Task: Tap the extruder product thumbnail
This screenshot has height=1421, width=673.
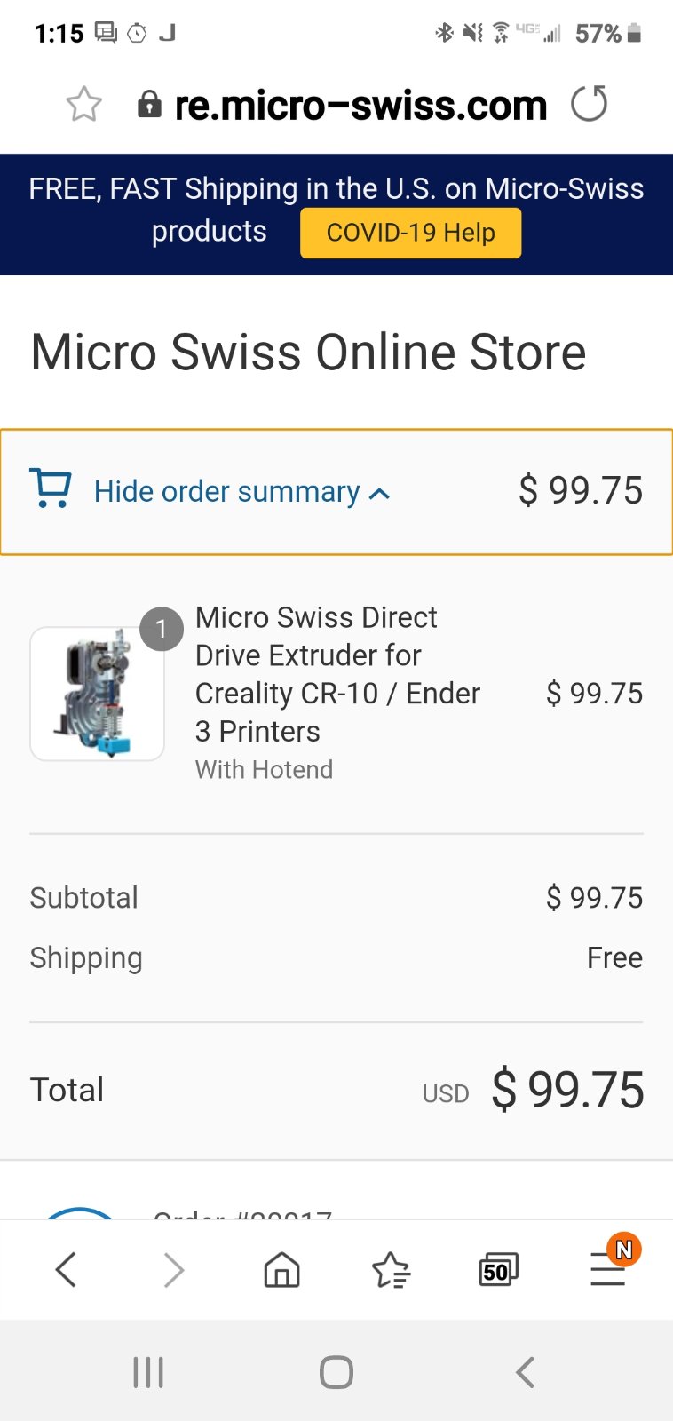Action: [98, 694]
